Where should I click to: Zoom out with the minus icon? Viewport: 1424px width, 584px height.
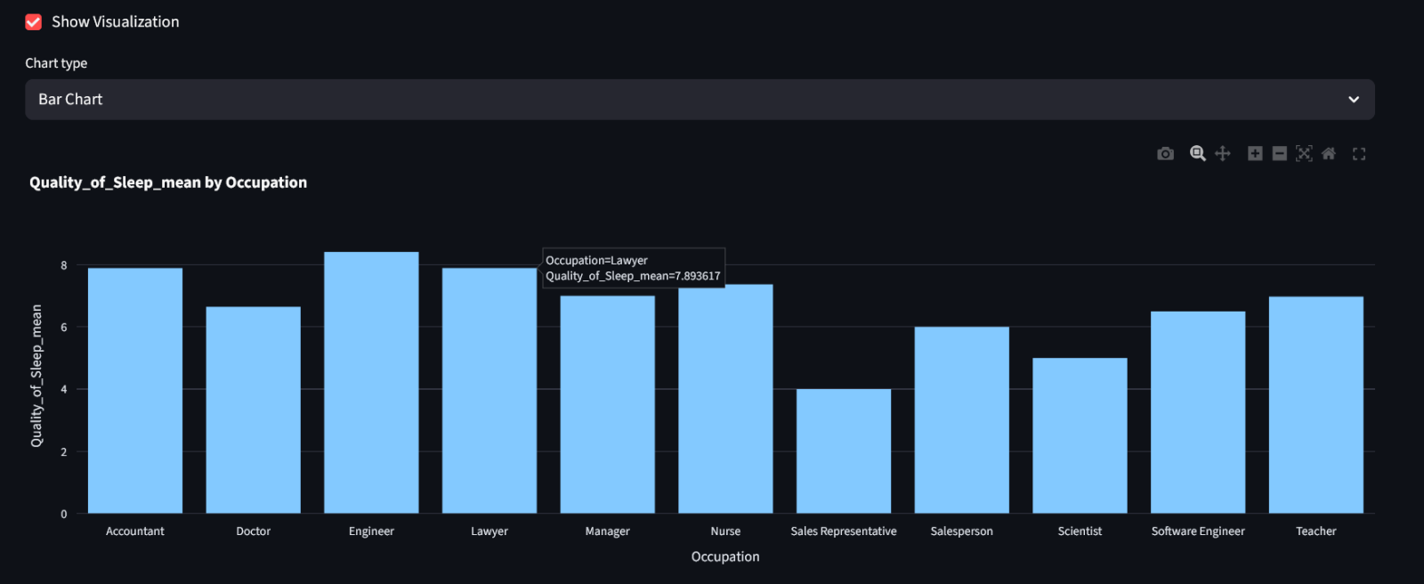(1279, 154)
